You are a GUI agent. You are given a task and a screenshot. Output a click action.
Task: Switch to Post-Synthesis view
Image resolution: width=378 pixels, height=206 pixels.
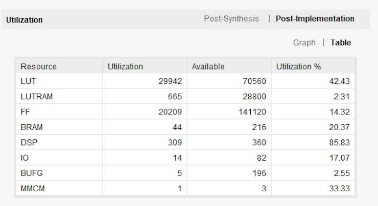pyautogui.click(x=231, y=19)
